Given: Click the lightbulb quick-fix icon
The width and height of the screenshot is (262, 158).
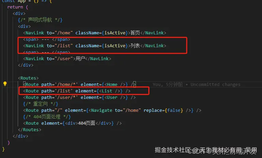Looking at the screenshot, I should click(5, 84).
